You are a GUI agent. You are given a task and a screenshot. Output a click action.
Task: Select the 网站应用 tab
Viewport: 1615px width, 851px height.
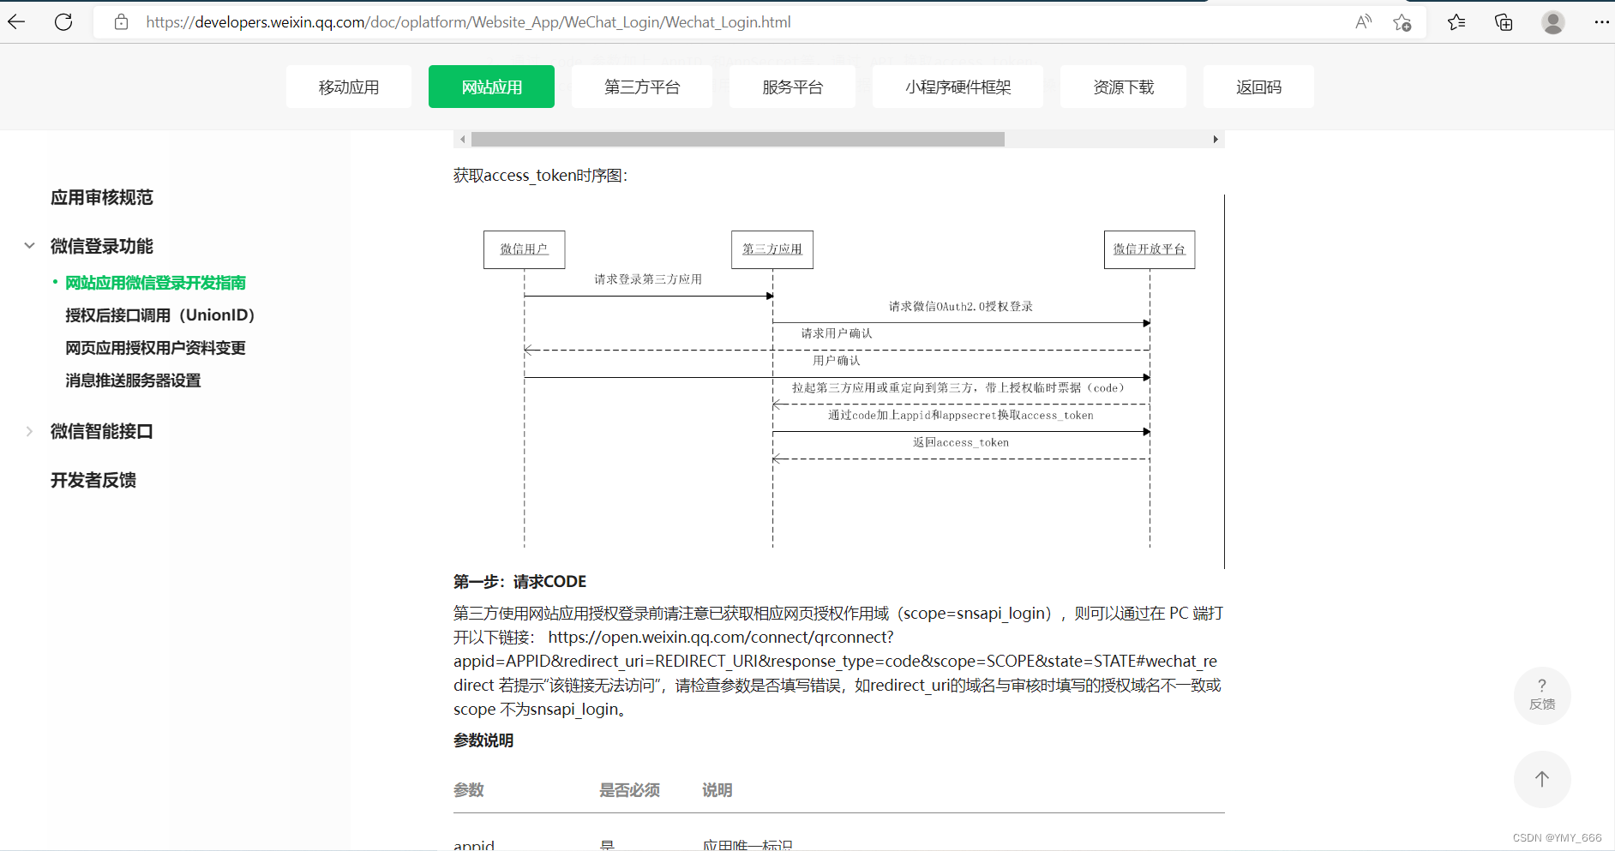491,87
